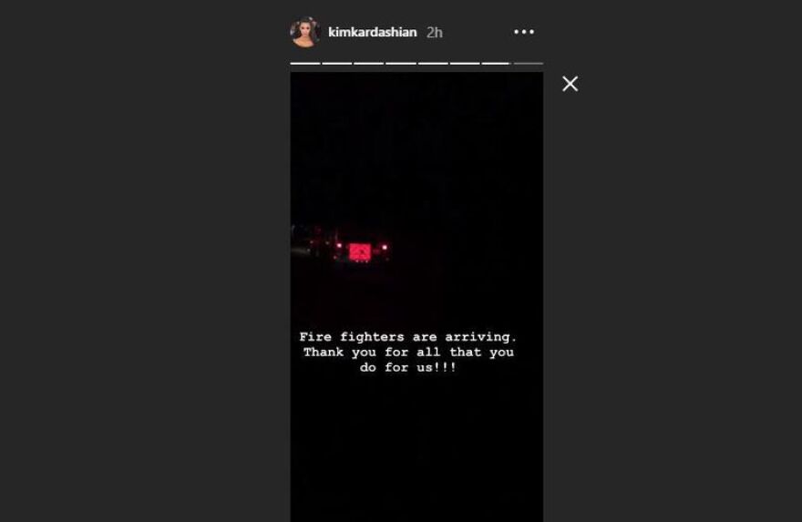
Task: Skip to the last dimmed progress segment
Action: (x=529, y=64)
